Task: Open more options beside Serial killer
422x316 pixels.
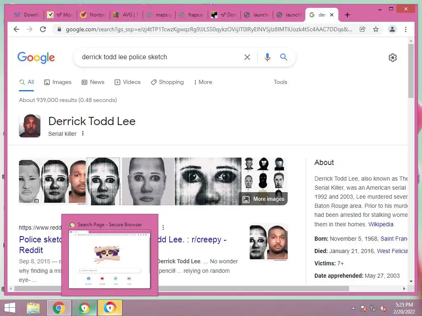Action: 83,134
